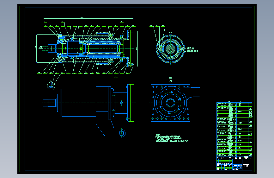Select the upper leader note beside circular section
This screenshot has width=274, height=178.
(191, 48)
